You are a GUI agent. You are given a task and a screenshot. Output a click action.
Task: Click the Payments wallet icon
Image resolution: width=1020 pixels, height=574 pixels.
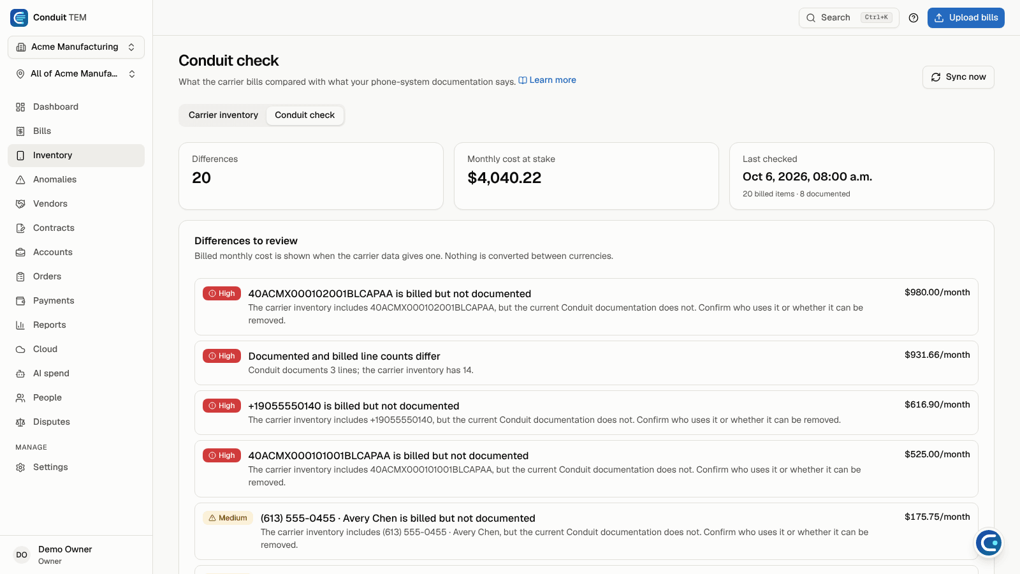[20, 301]
